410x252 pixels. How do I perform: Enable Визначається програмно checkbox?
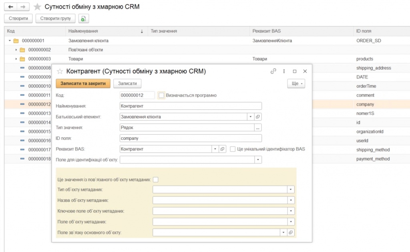tap(161, 95)
